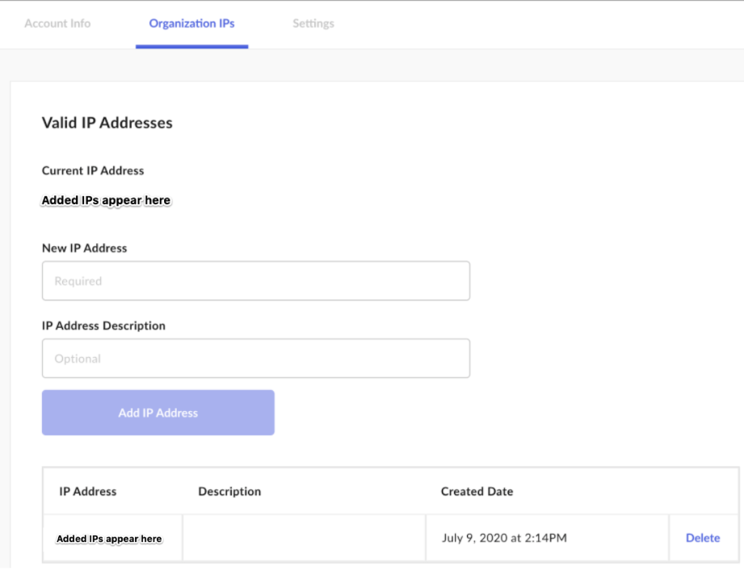Click the New IP Address label

point(85,248)
